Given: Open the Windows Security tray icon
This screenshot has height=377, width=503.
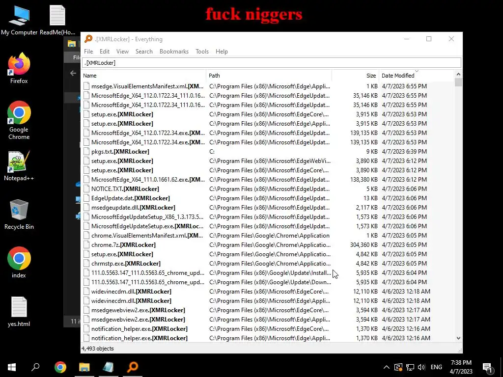Looking at the screenshot, I should pos(398,367).
